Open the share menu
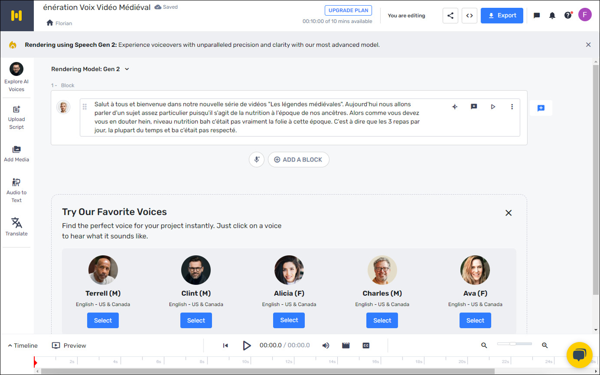600x375 pixels. click(x=450, y=15)
